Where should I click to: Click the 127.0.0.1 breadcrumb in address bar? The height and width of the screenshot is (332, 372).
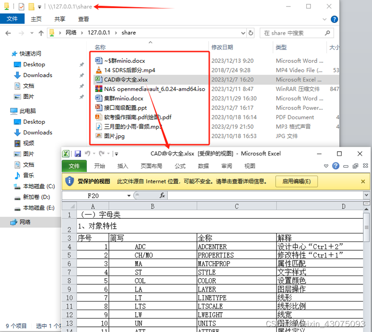tap(98, 33)
